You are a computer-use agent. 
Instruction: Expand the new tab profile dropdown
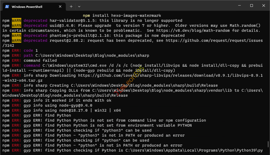tap(79, 7)
